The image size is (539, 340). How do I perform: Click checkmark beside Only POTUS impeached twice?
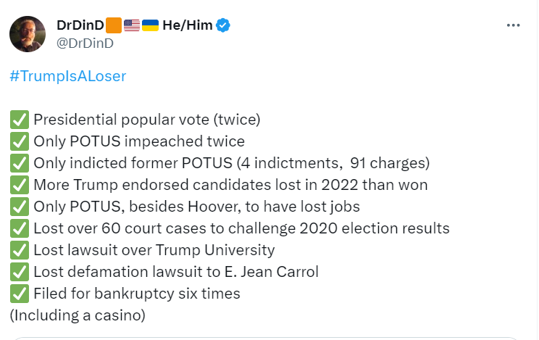[19, 141]
